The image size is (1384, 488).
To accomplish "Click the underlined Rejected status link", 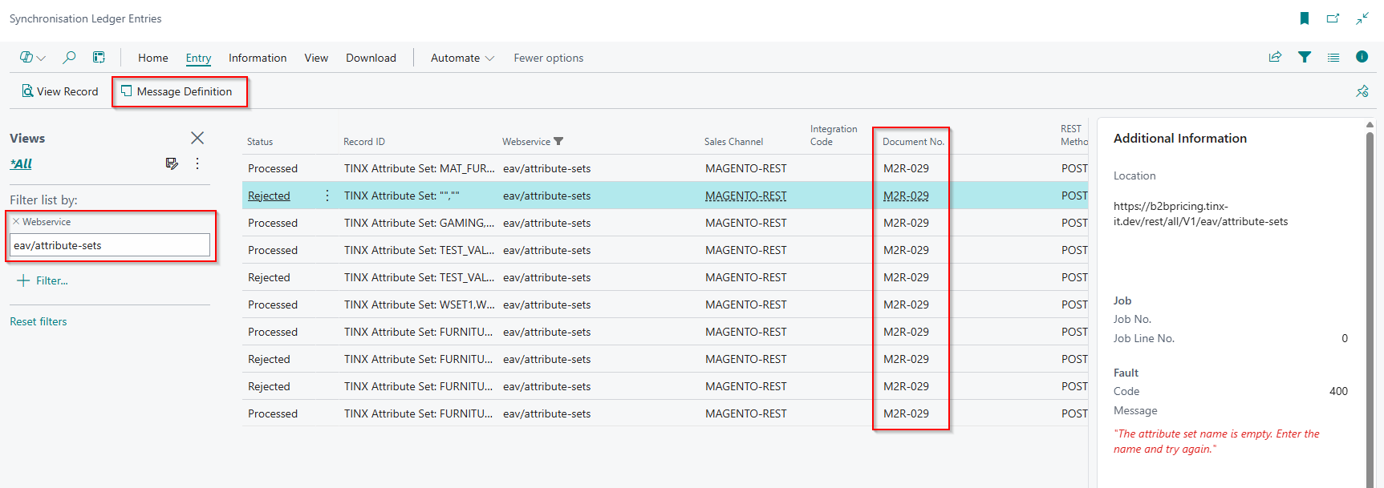I will 269,196.
